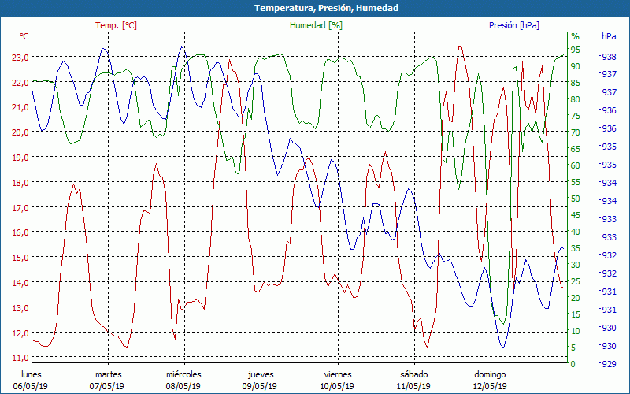Click the 15,0 temperature axis value
The width and height of the screenshot is (630, 394).
tap(20, 258)
